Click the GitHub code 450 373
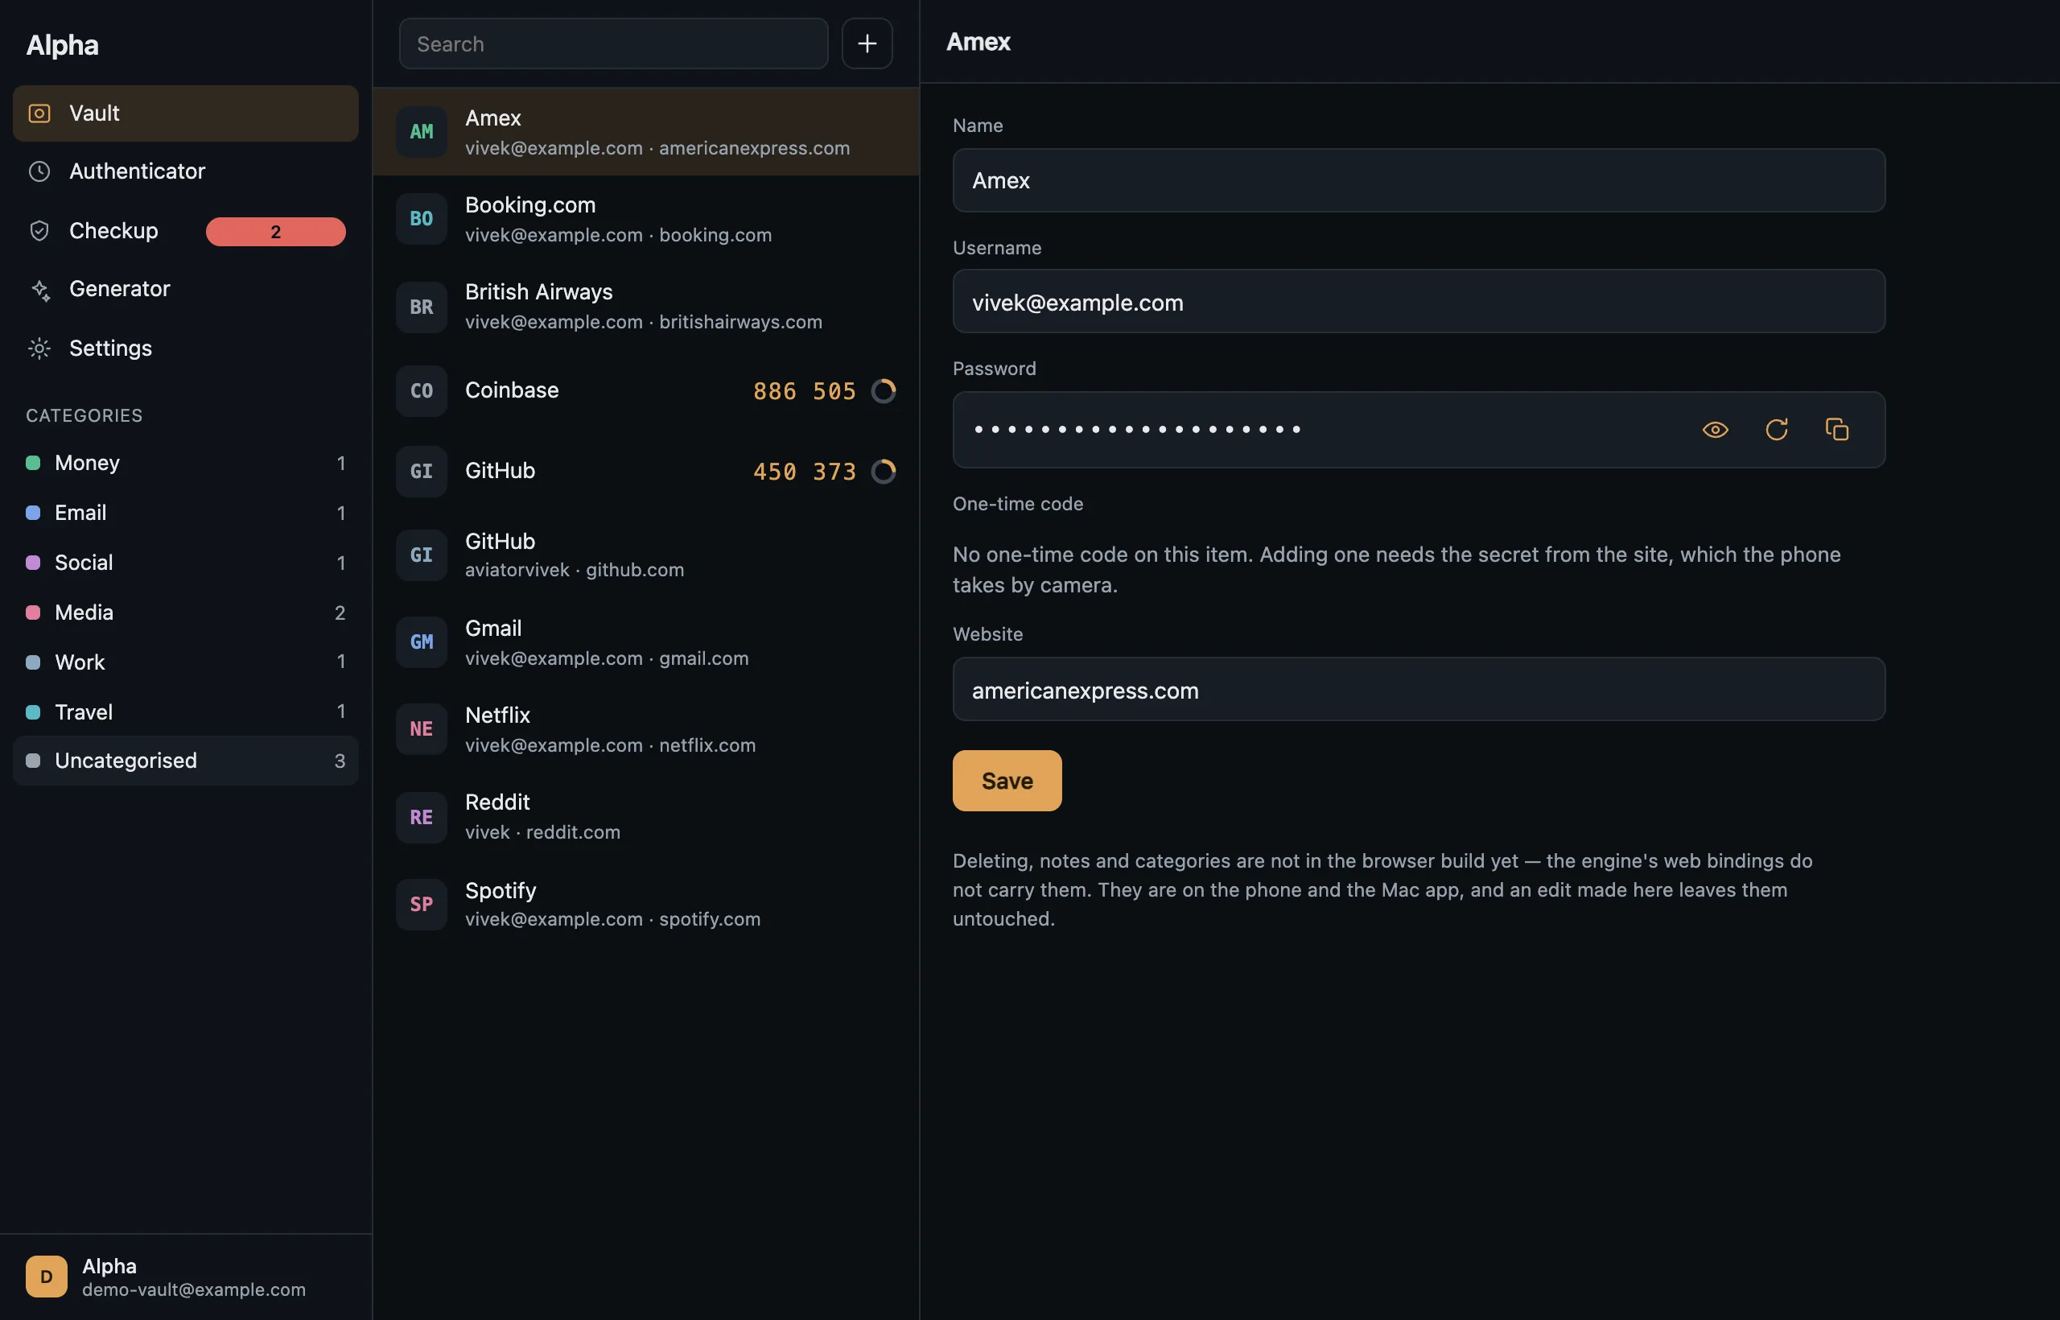2060x1320 pixels. pos(805,472)
